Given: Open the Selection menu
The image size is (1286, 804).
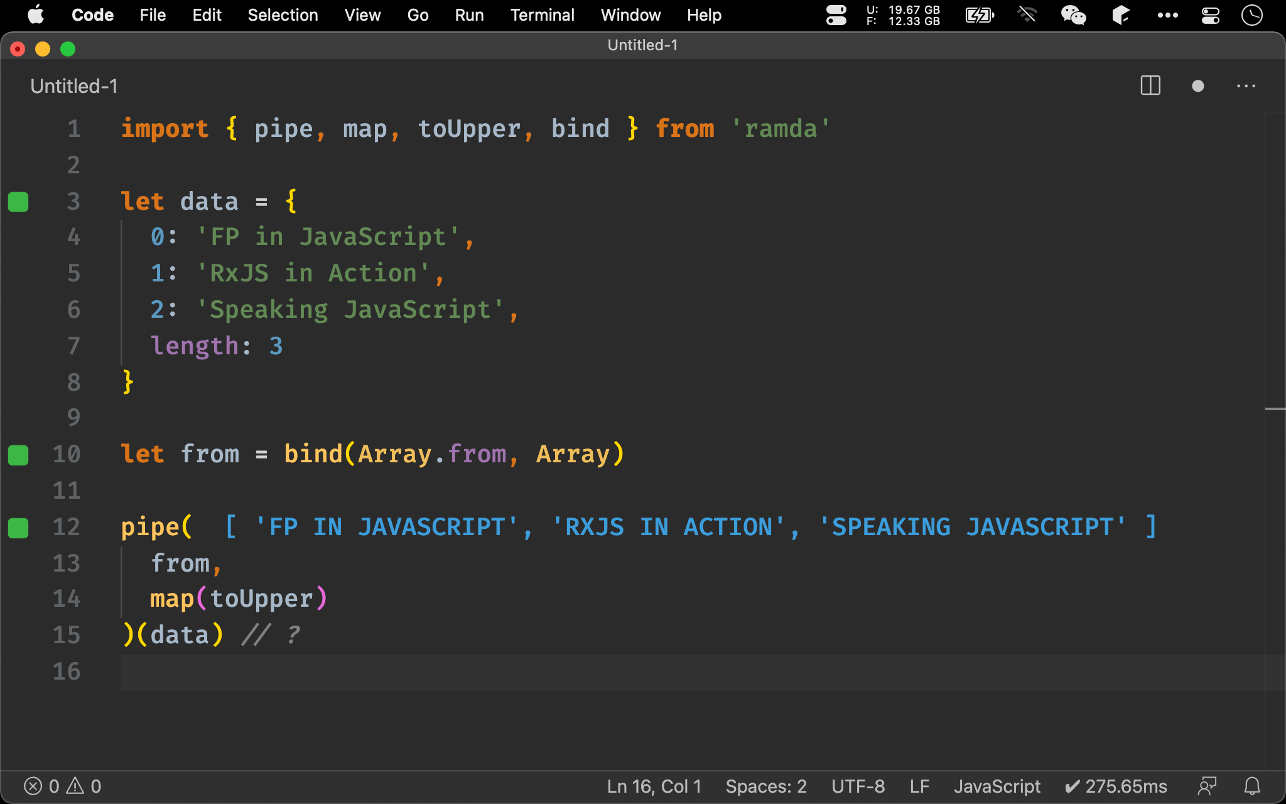Looking at the screenshot, I should pyautogui.click(x=283, y=14).
